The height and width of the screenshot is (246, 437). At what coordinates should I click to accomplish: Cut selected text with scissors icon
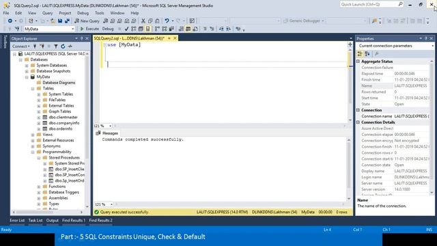pos(143,21)
